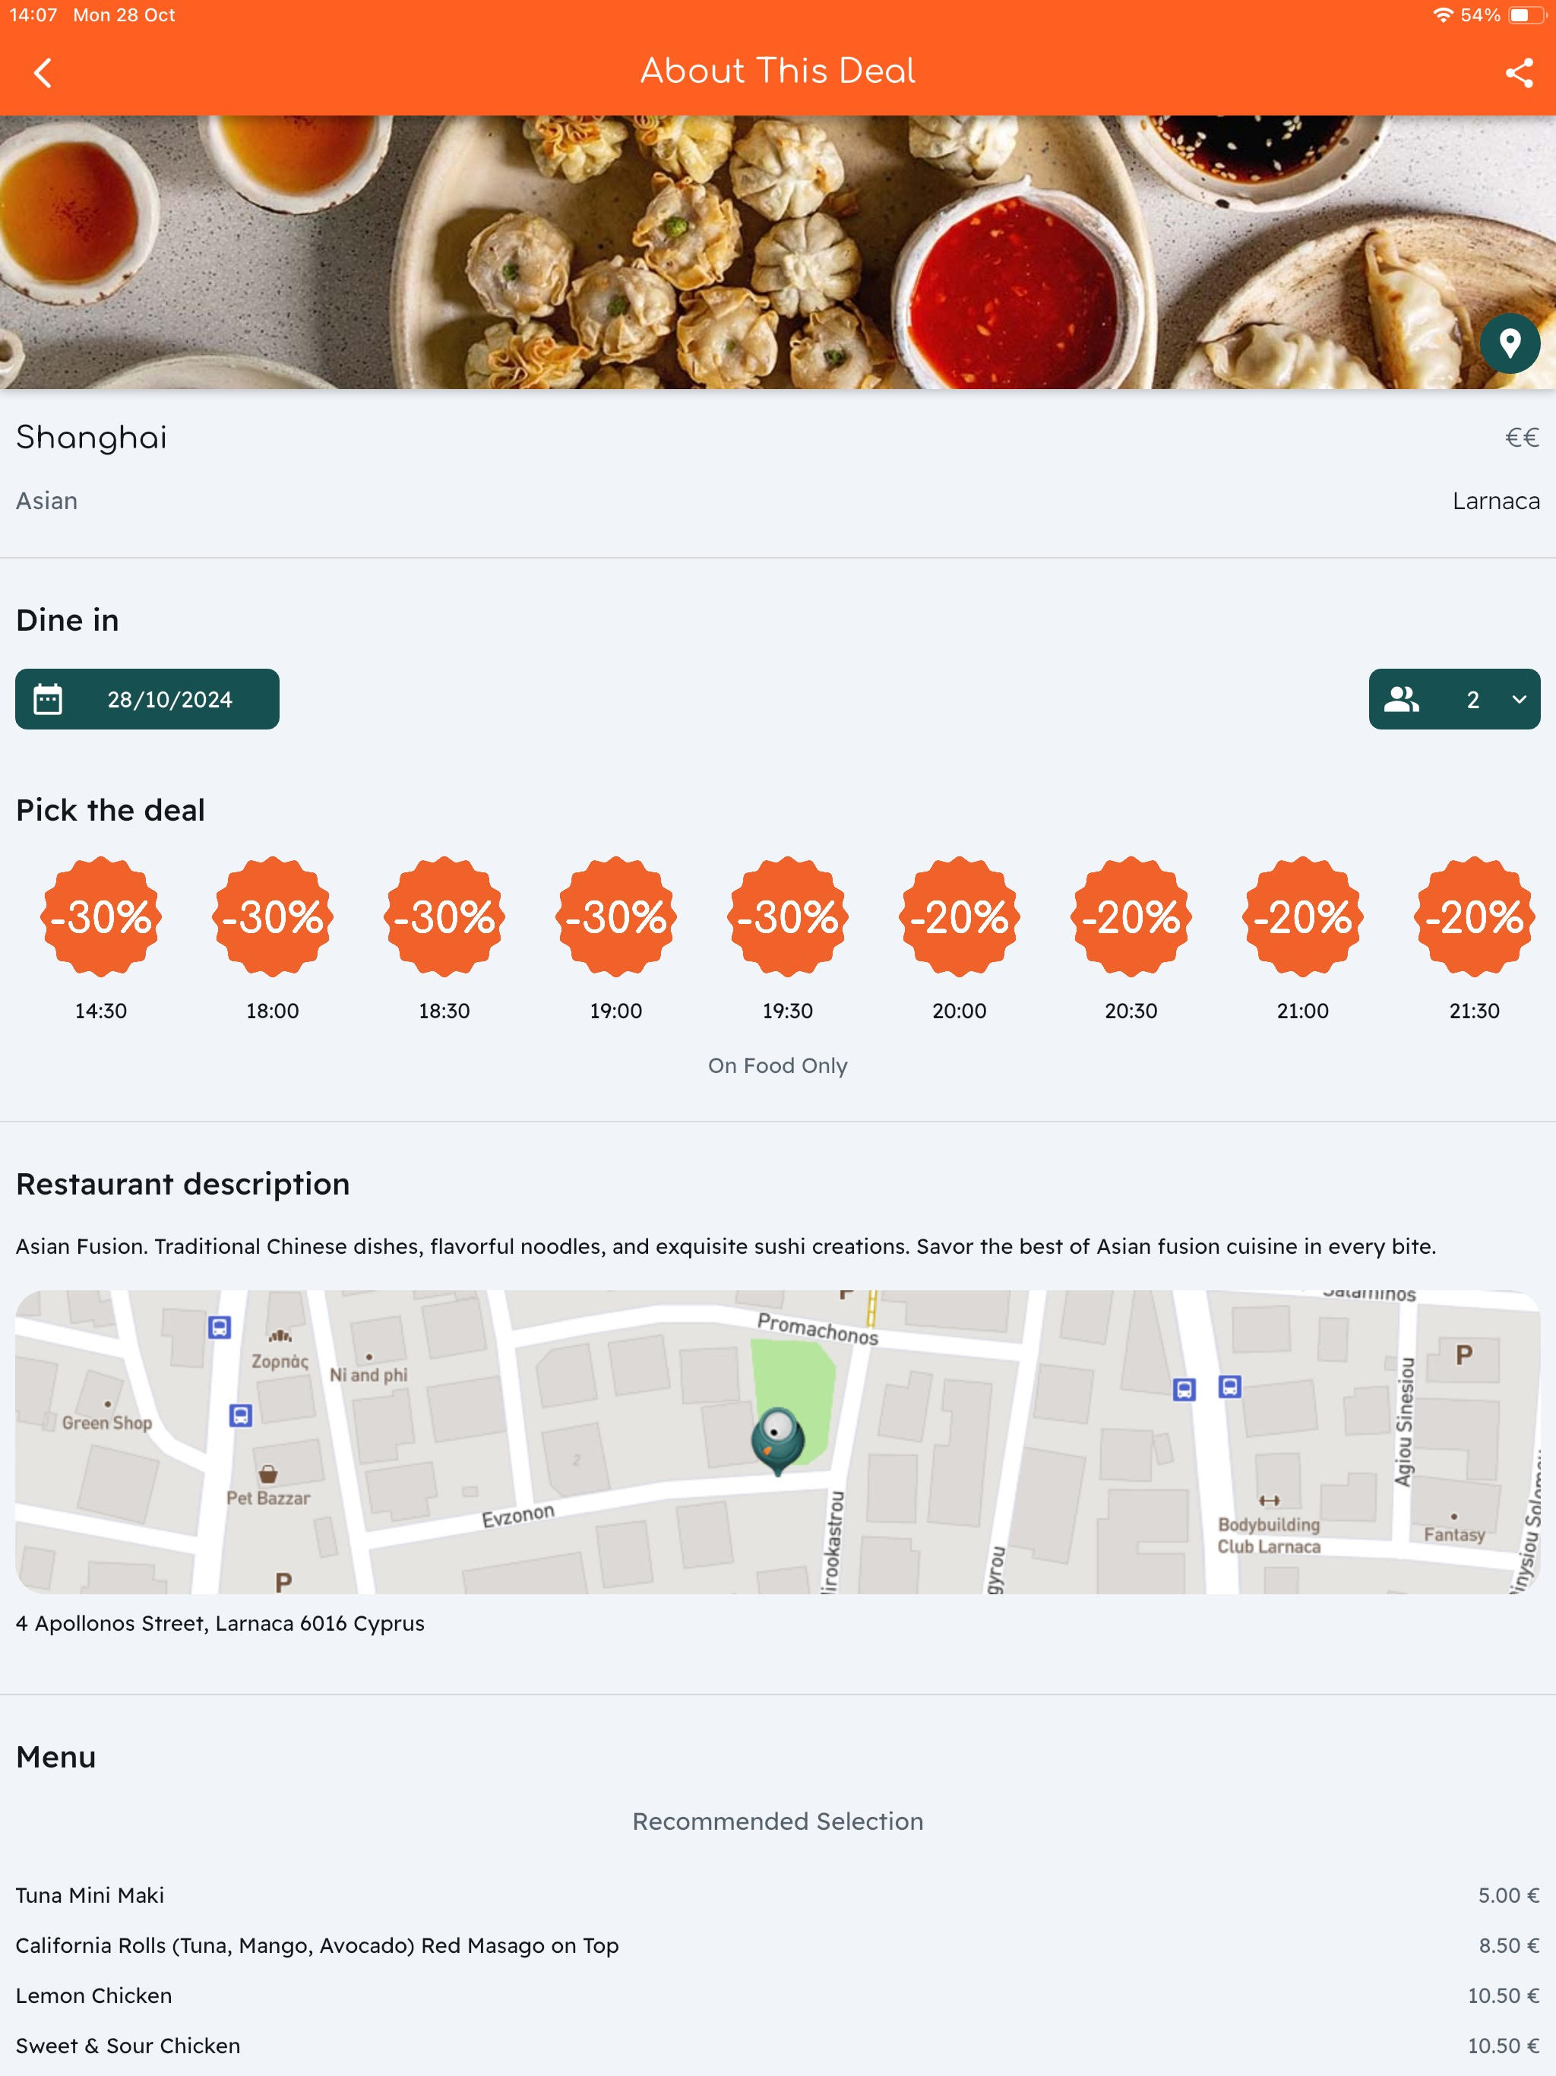Open the 28/10/2024 date selector
This screenshot has height=2076, width=1556.
147,699
